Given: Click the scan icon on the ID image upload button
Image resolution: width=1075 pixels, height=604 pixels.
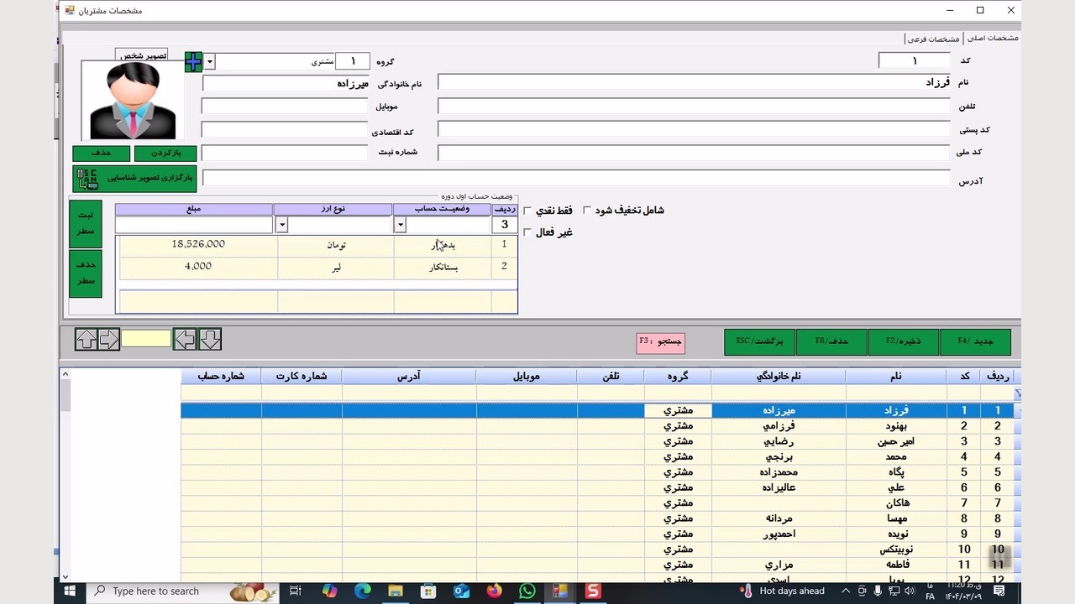Looking at the screenshot, I should tap(87, 179).
